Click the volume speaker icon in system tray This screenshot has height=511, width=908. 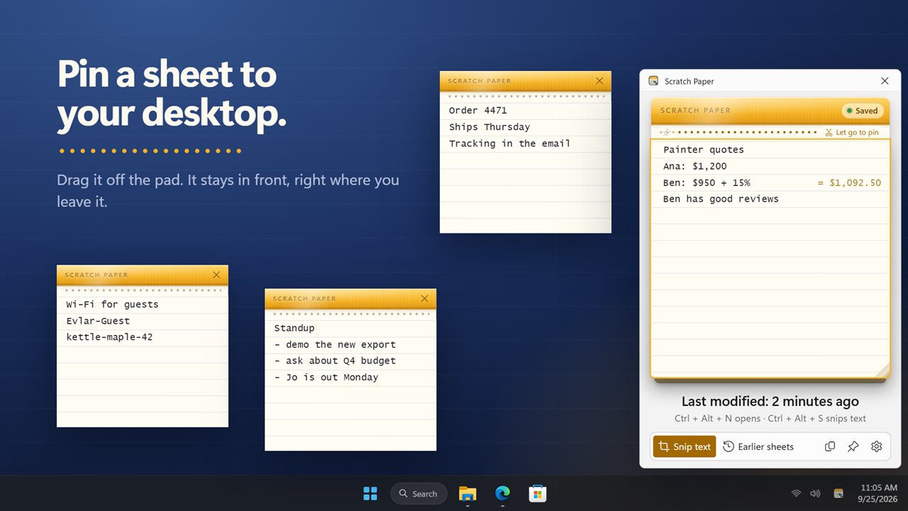click(815, 493)
